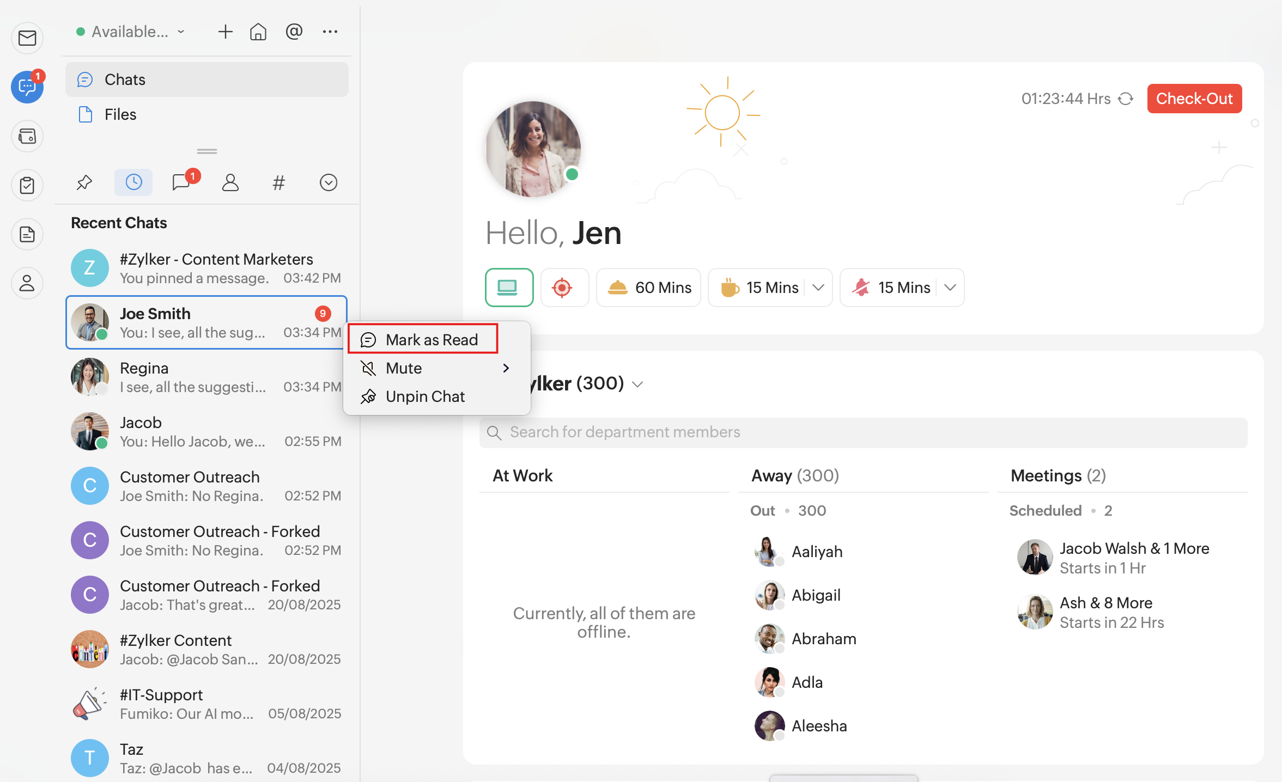This screenshot has height=782, width=1282.
Task: Toggle the 60 Mins lunch break
Action: (648, 288)
